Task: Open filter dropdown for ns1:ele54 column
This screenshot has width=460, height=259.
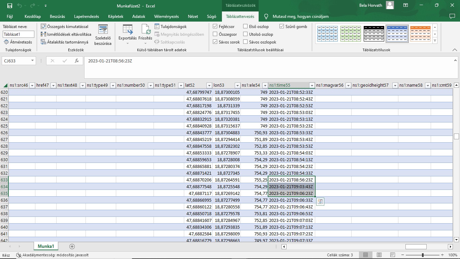Action: click(x=265, y=85)
